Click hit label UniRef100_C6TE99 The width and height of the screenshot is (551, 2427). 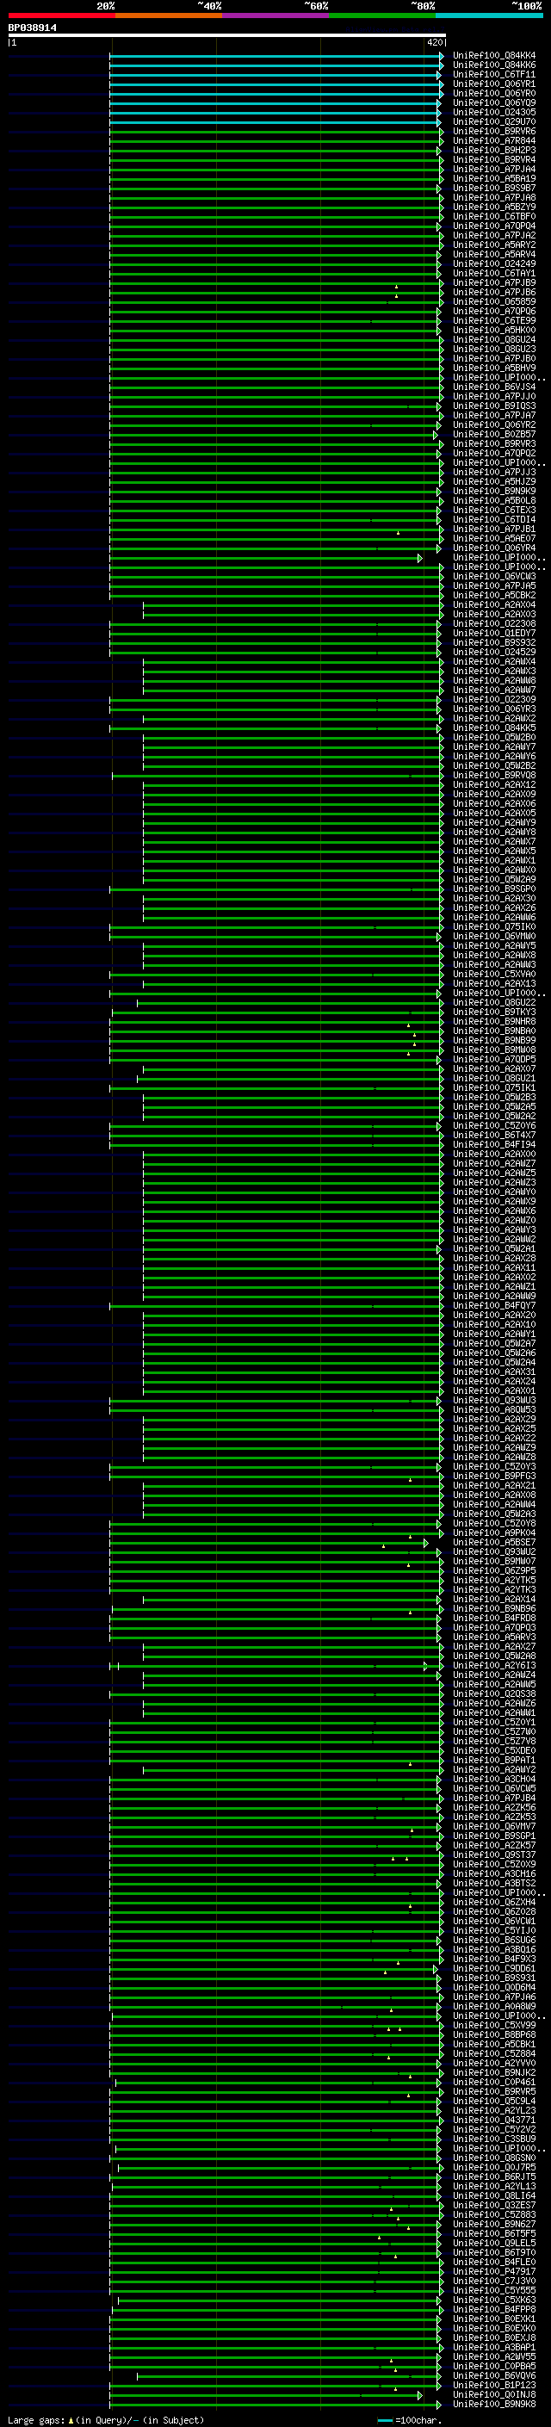pyautogui.click(x=494, y=321)
